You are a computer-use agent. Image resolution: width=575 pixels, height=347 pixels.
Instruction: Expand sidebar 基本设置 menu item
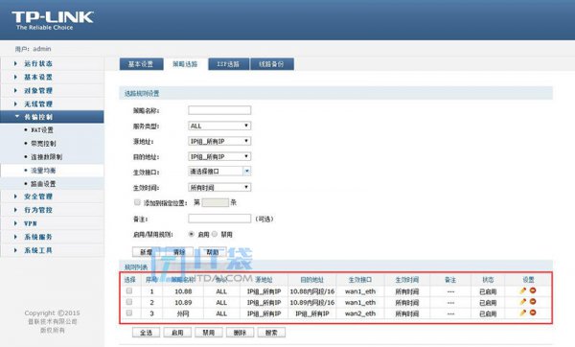coord(38,77)
